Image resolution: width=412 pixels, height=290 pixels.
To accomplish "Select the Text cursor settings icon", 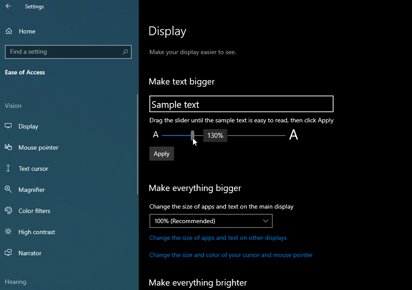I will tap(9, 169).
